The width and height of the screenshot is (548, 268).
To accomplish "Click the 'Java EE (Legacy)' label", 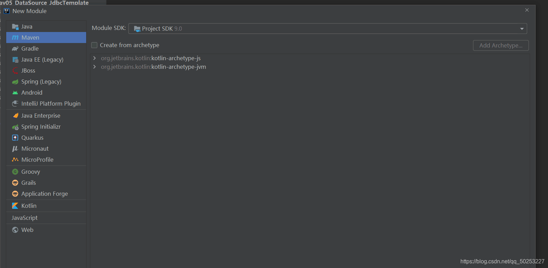I will [x=42, y=60].
